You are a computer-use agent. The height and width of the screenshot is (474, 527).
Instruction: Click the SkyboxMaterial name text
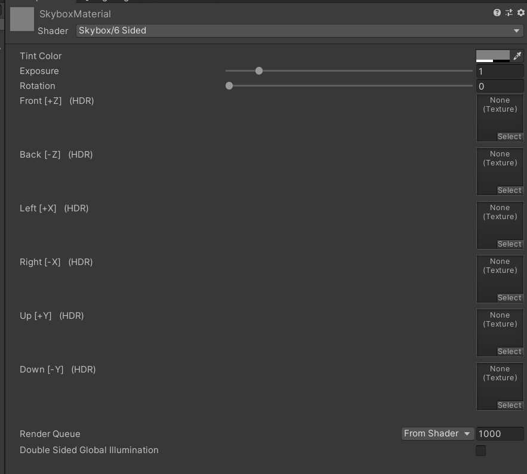pos(75,14)
